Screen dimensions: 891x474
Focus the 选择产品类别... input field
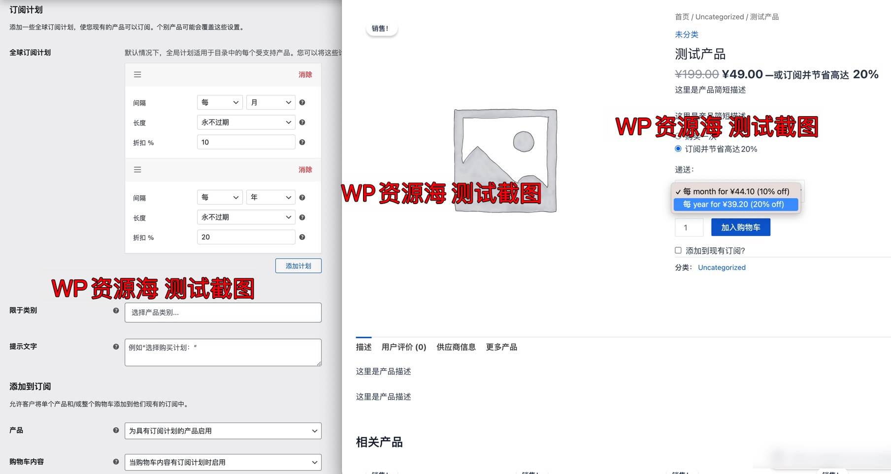(x=223, y=313)
